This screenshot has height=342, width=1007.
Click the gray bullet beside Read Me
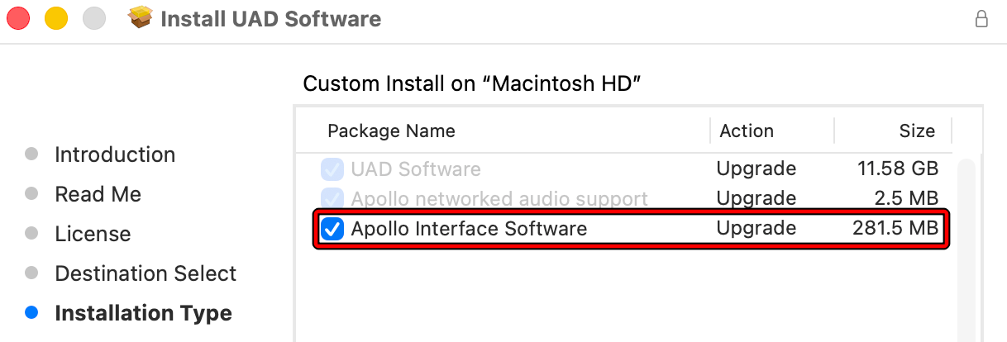(x=31, y=194)
